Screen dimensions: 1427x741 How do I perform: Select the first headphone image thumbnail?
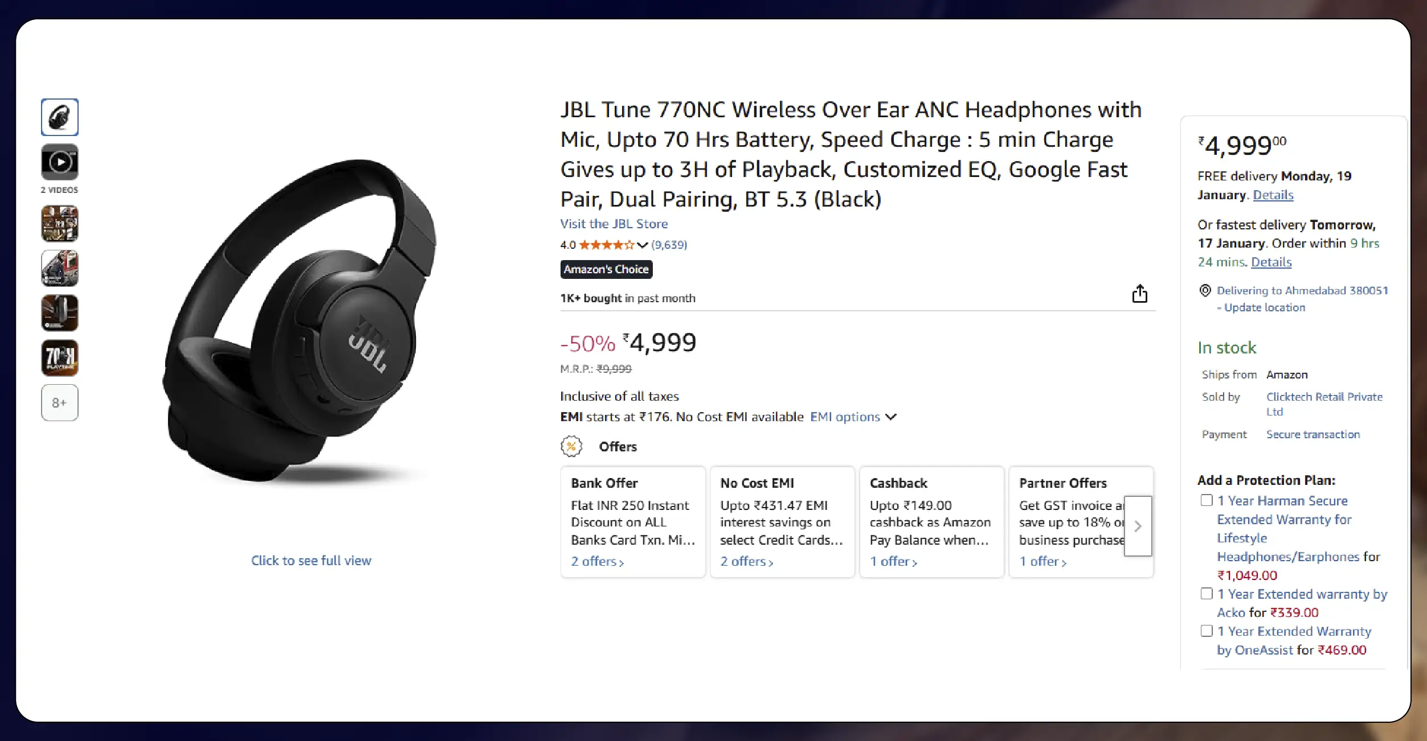(x=60, y=118)
